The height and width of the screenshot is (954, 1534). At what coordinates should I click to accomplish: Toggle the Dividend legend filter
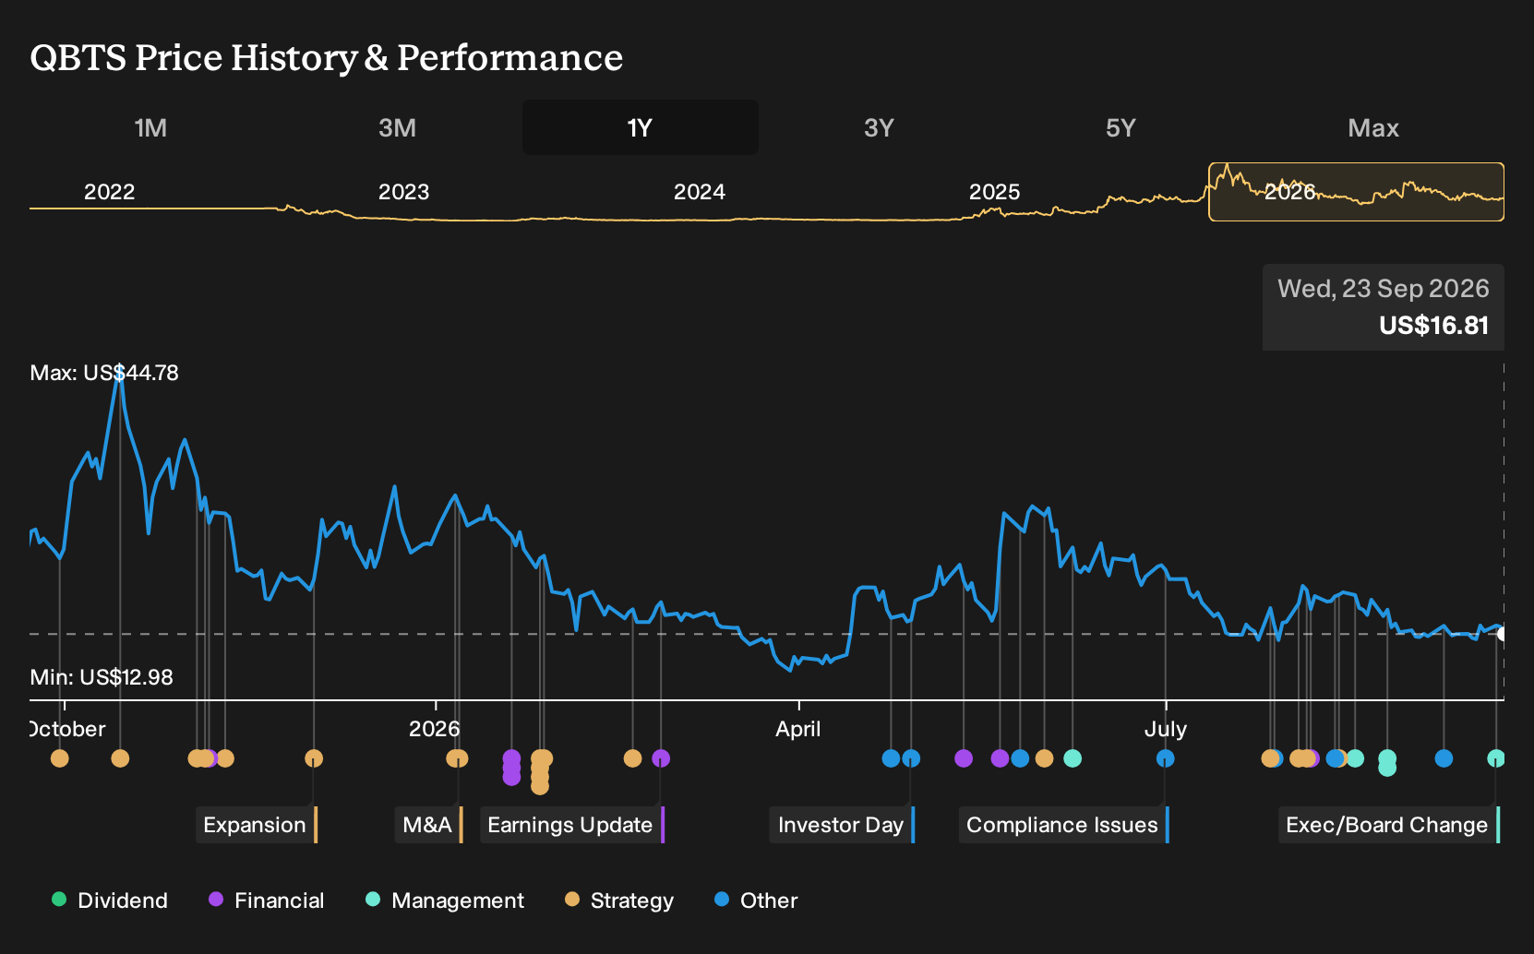pos(110,900)
